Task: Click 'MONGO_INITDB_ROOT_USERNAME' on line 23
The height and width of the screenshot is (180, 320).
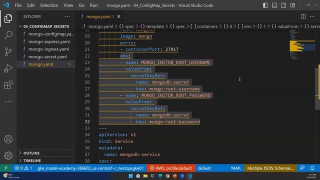Action: coord(175,62)
